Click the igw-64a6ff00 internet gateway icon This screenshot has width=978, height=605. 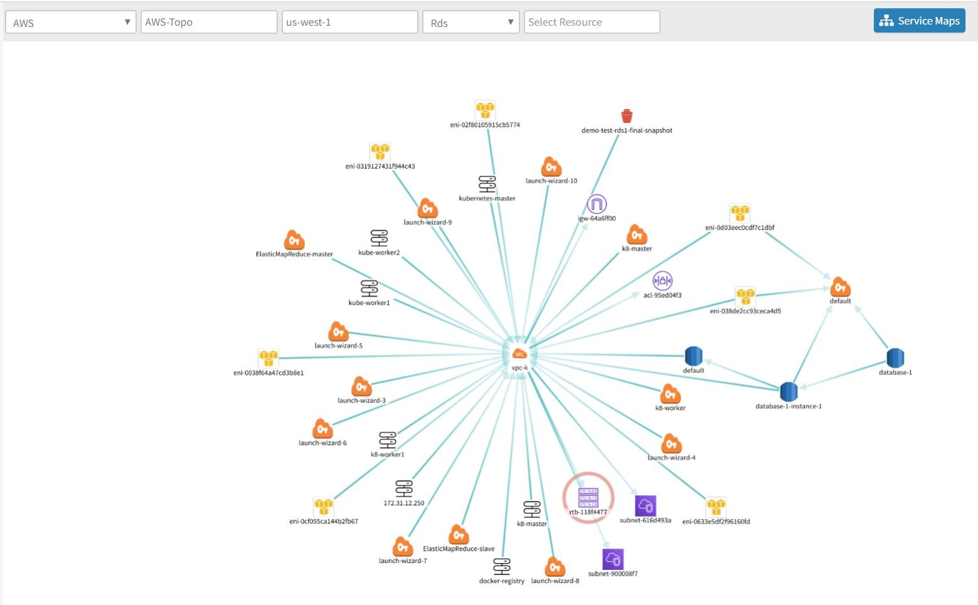pos(597,204)
